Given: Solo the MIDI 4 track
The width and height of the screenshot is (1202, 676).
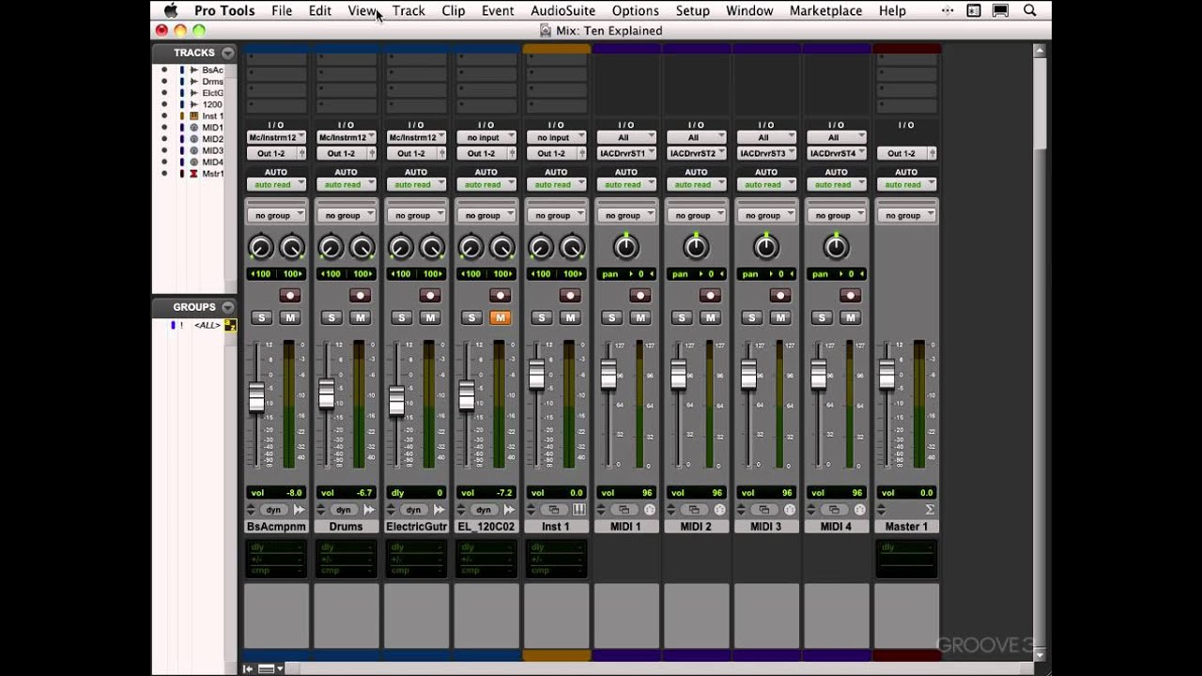Looking at the screenshot, I should 822,317.
